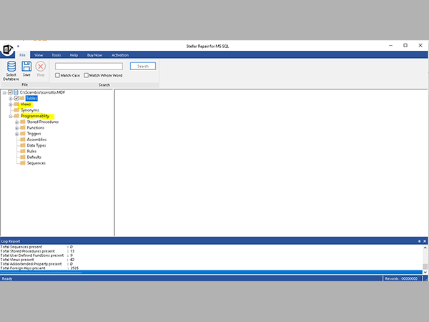The height and width of the screenshot is (322, 429).
Task: Expand the Stored Procedures node
Action: click(x=16, y=122)
